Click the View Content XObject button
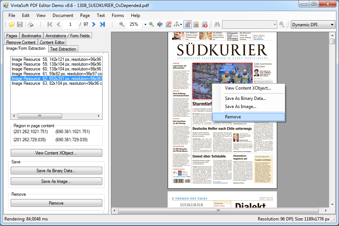Screen dimensions: 339x226 coord(56,153)
